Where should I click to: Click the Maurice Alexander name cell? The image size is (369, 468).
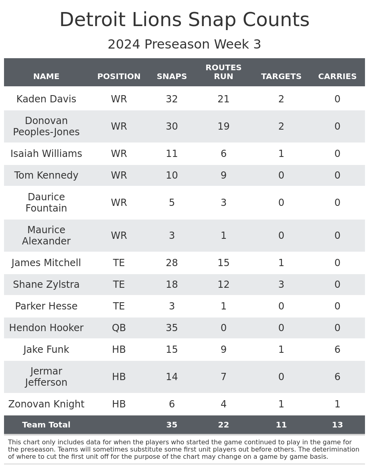(46, 236)
